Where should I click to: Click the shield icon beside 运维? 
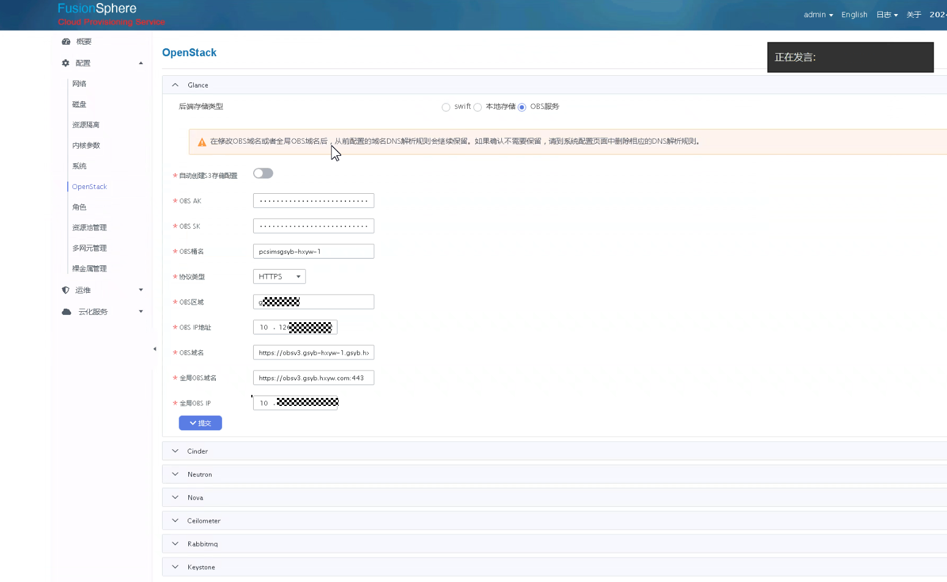tap(65, 290)
